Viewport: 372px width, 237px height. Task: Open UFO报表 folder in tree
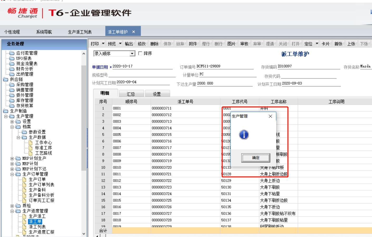tap(21, 58)
